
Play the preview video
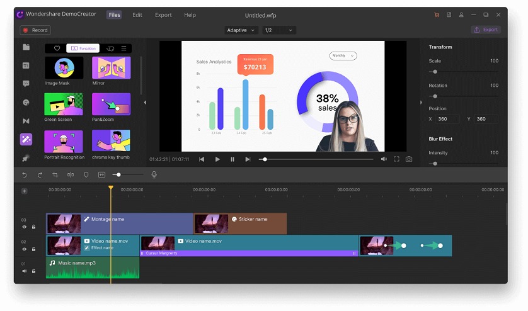click(217, 159)
